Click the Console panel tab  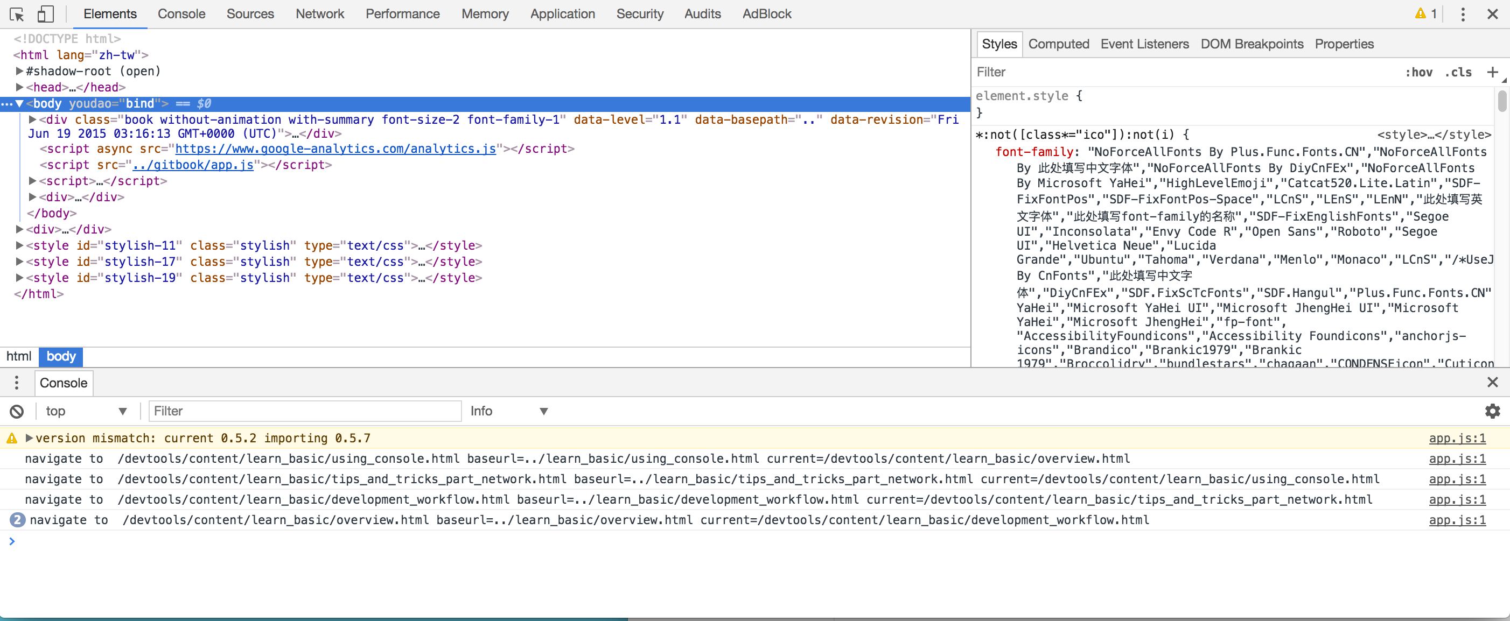point(64,382)
